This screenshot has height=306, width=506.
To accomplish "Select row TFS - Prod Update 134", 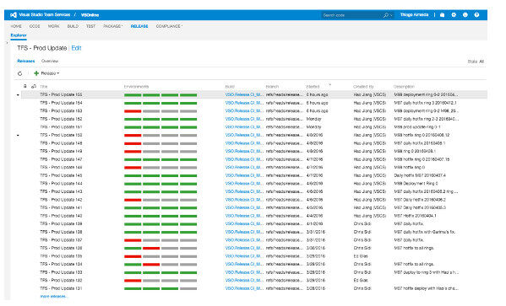I will pos(254,264).
